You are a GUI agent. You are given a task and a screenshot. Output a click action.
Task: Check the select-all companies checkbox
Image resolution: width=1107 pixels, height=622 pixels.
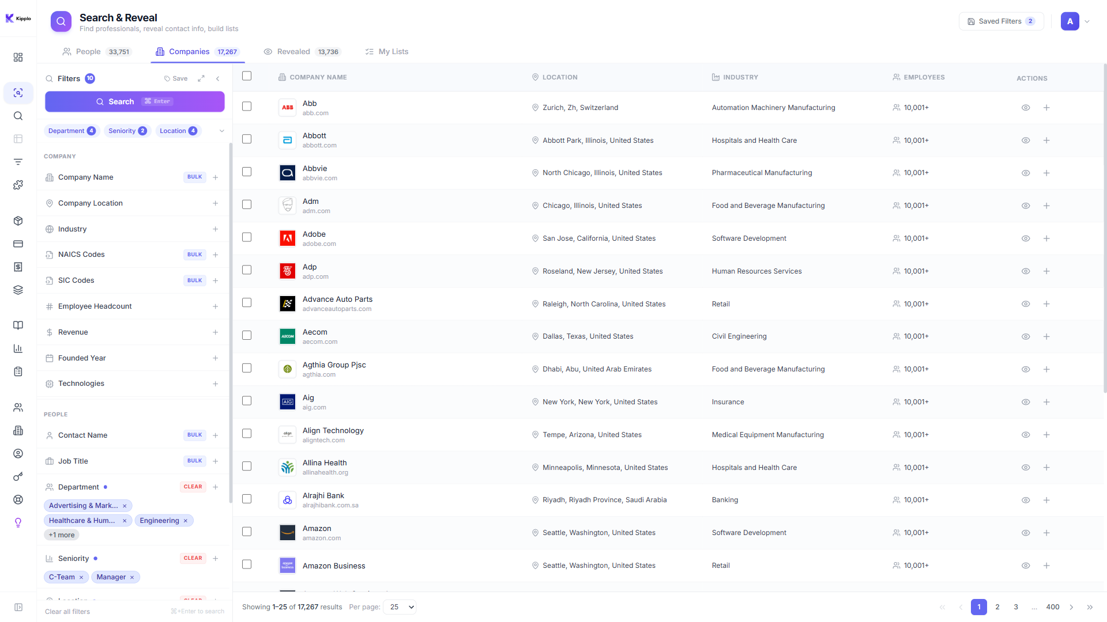[247, 76]
